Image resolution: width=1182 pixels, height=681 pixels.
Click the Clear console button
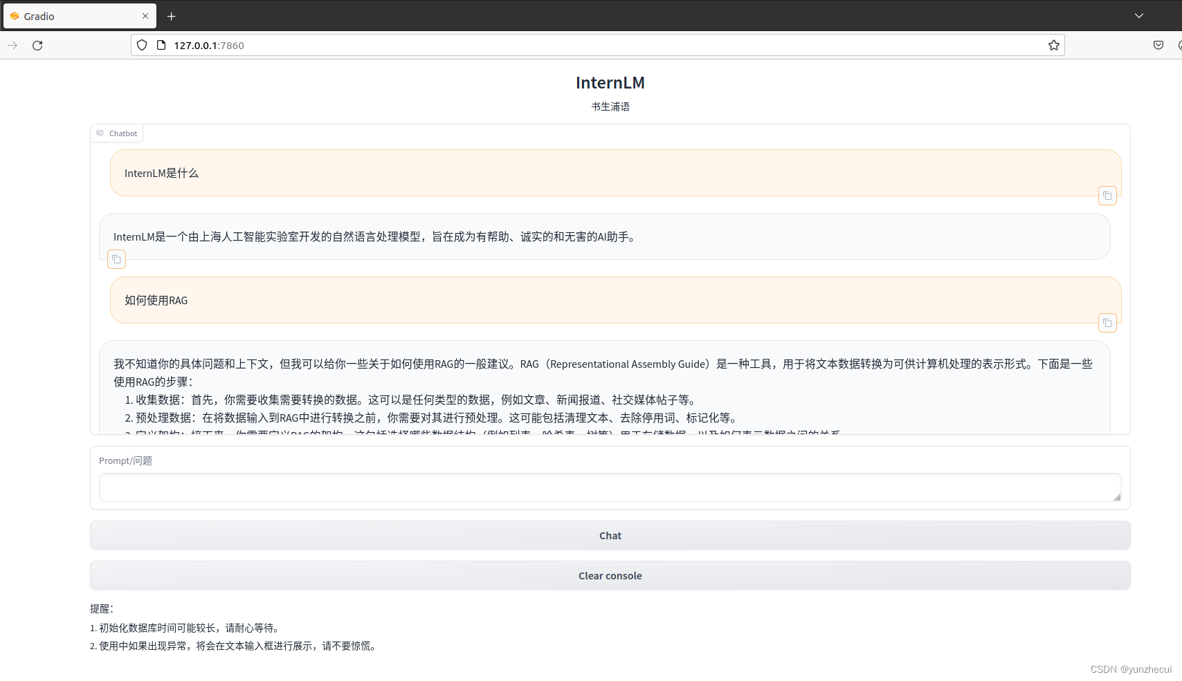610,576
